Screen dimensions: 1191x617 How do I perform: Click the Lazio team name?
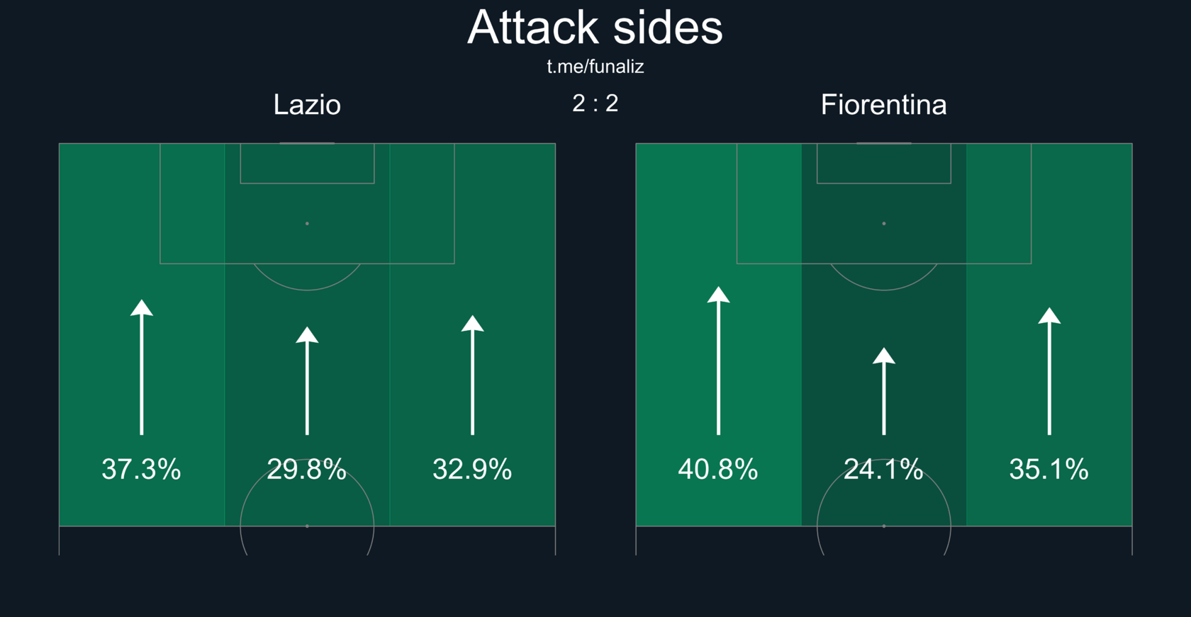pyautogui.click(x=307, y=105)
